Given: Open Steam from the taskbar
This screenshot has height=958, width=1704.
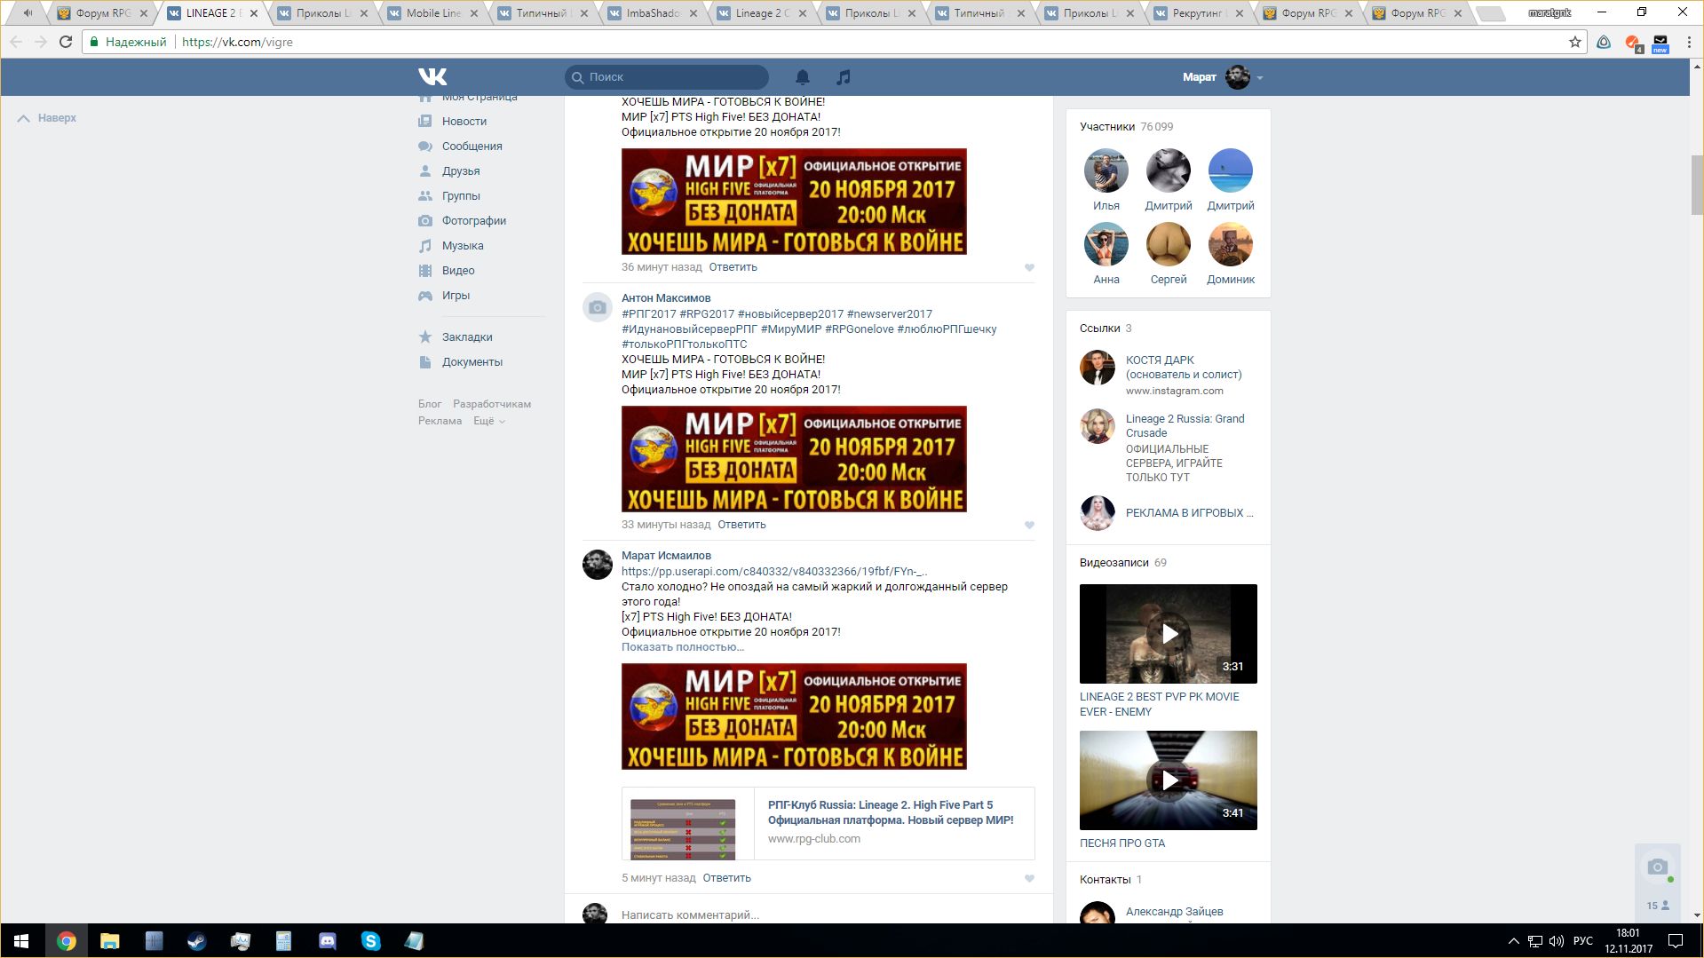Looking at the screenshot, I should [196, 941].
